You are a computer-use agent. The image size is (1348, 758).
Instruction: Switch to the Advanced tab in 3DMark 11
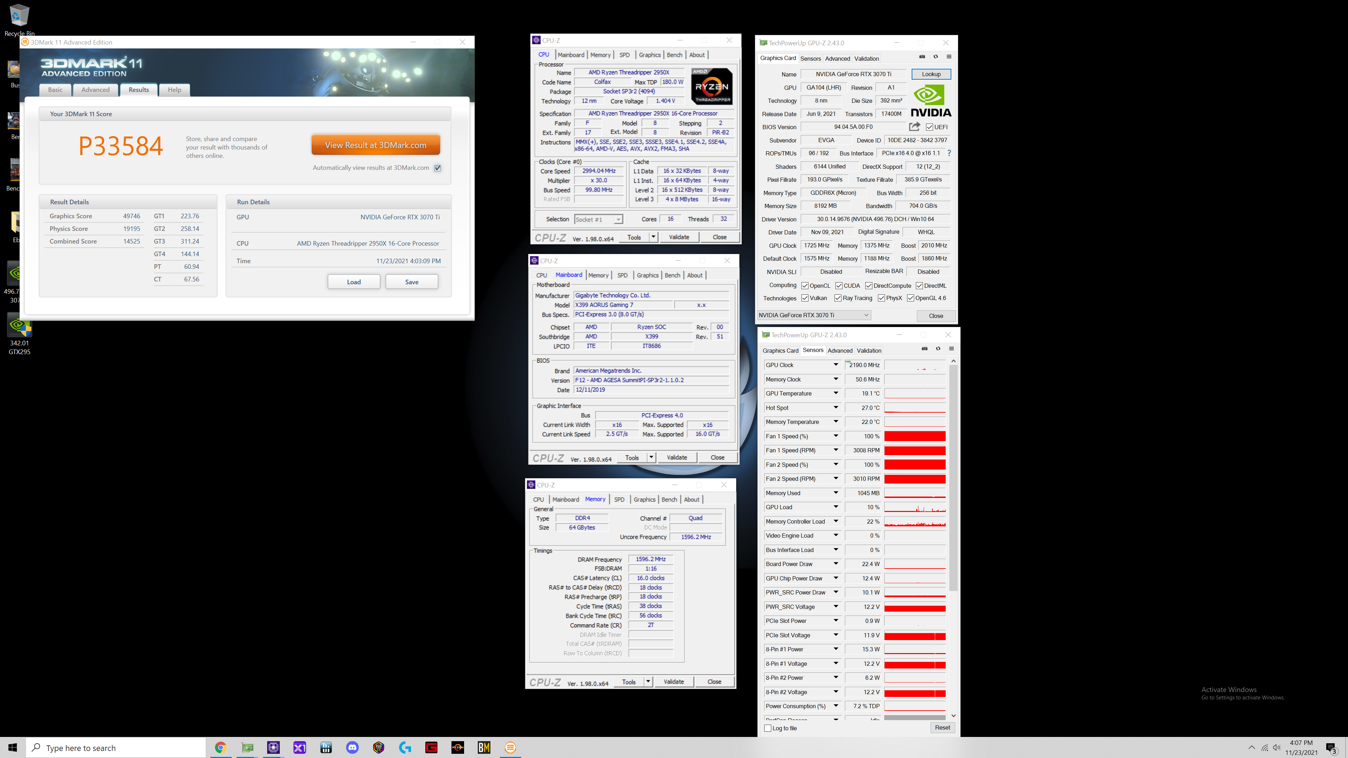(95, 90)
